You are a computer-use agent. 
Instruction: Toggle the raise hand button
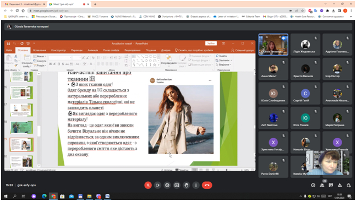tap(187, 185)
